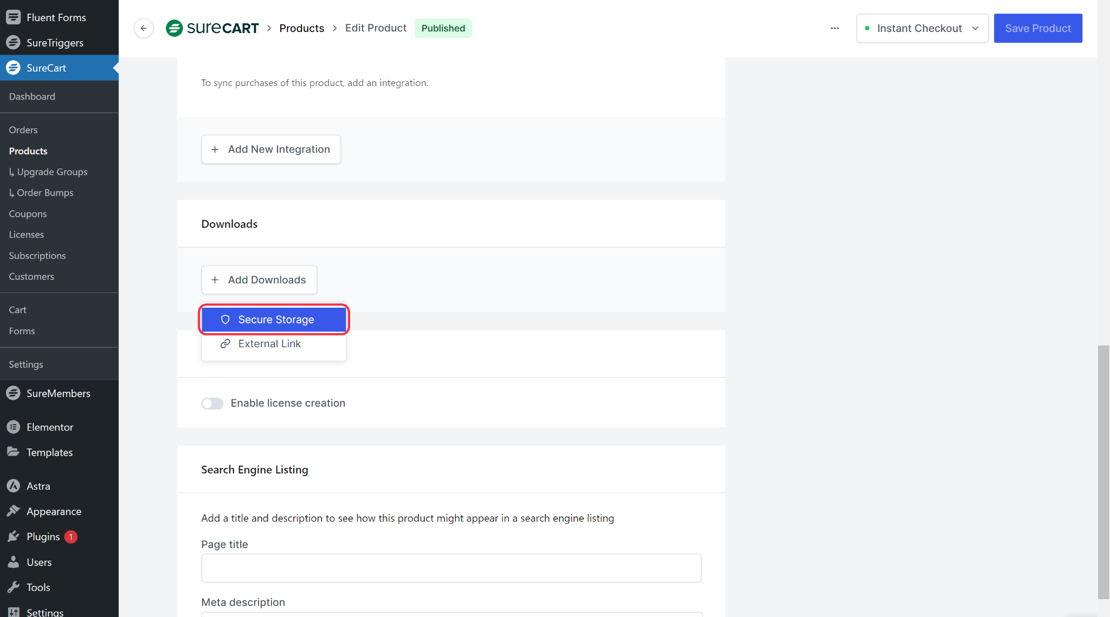Click Save Product button
Image resolution: width=1110 pixels, height=617 pixels.
[x=1037, y=28]
